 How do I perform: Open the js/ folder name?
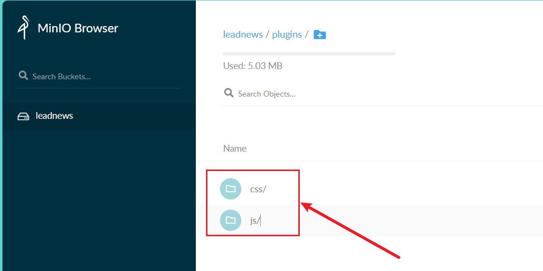pos(255,220)
